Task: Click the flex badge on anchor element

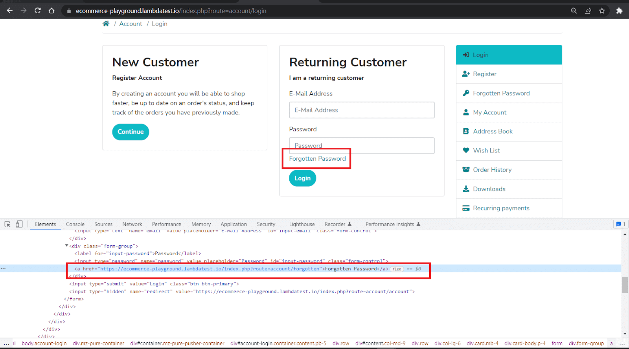Action: click(397, 269)
